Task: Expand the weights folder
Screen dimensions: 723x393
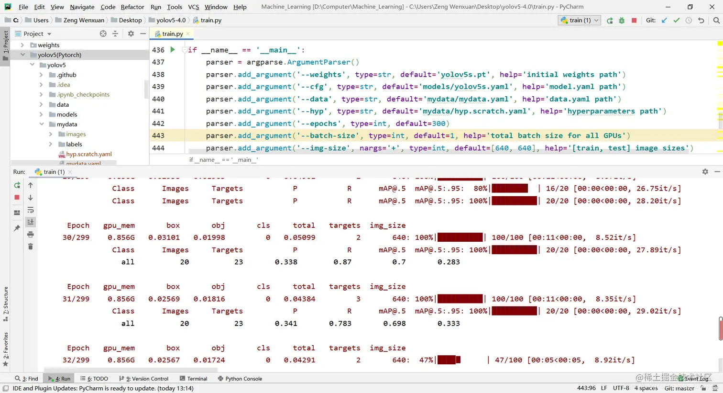Action: pyautogui.click(x=22, y=45)
